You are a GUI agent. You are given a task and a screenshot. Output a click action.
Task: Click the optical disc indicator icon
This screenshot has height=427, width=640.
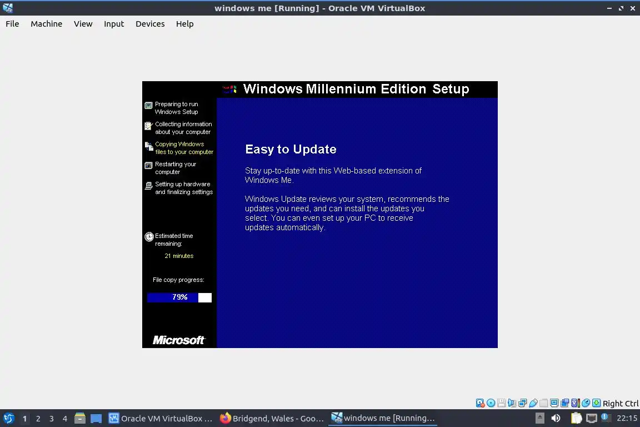coord(491,403)
